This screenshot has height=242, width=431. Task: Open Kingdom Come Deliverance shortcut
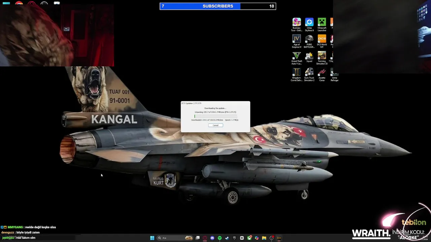click(x=297, y=75)
